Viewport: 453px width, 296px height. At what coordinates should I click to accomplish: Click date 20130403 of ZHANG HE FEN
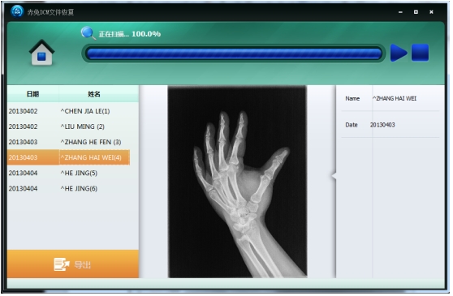(23, 142)
